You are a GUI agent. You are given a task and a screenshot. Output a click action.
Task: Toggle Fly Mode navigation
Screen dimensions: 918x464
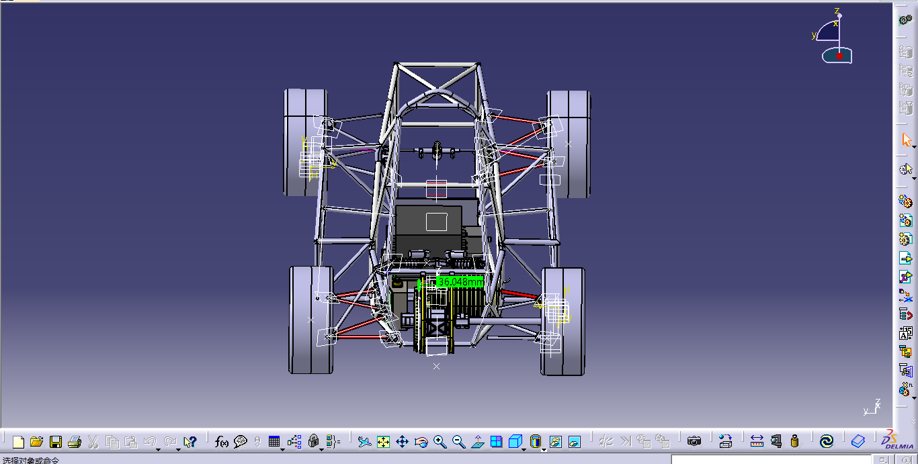pyautogui.click(x=363, y=441)
